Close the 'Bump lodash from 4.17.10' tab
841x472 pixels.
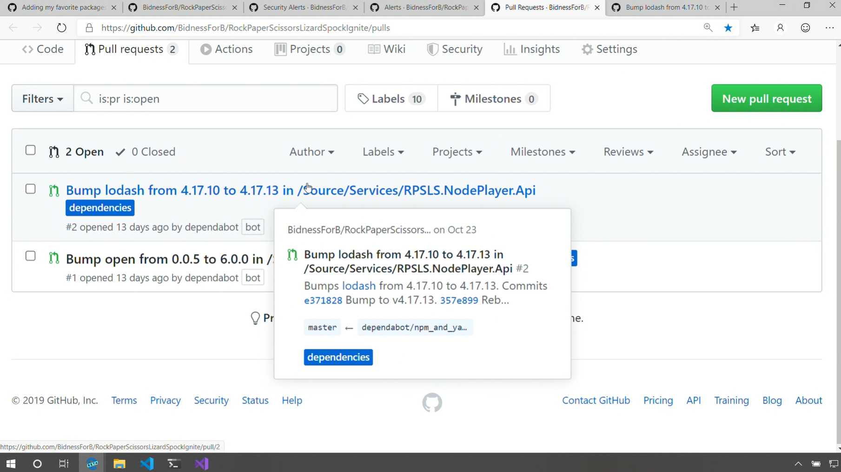717,7
